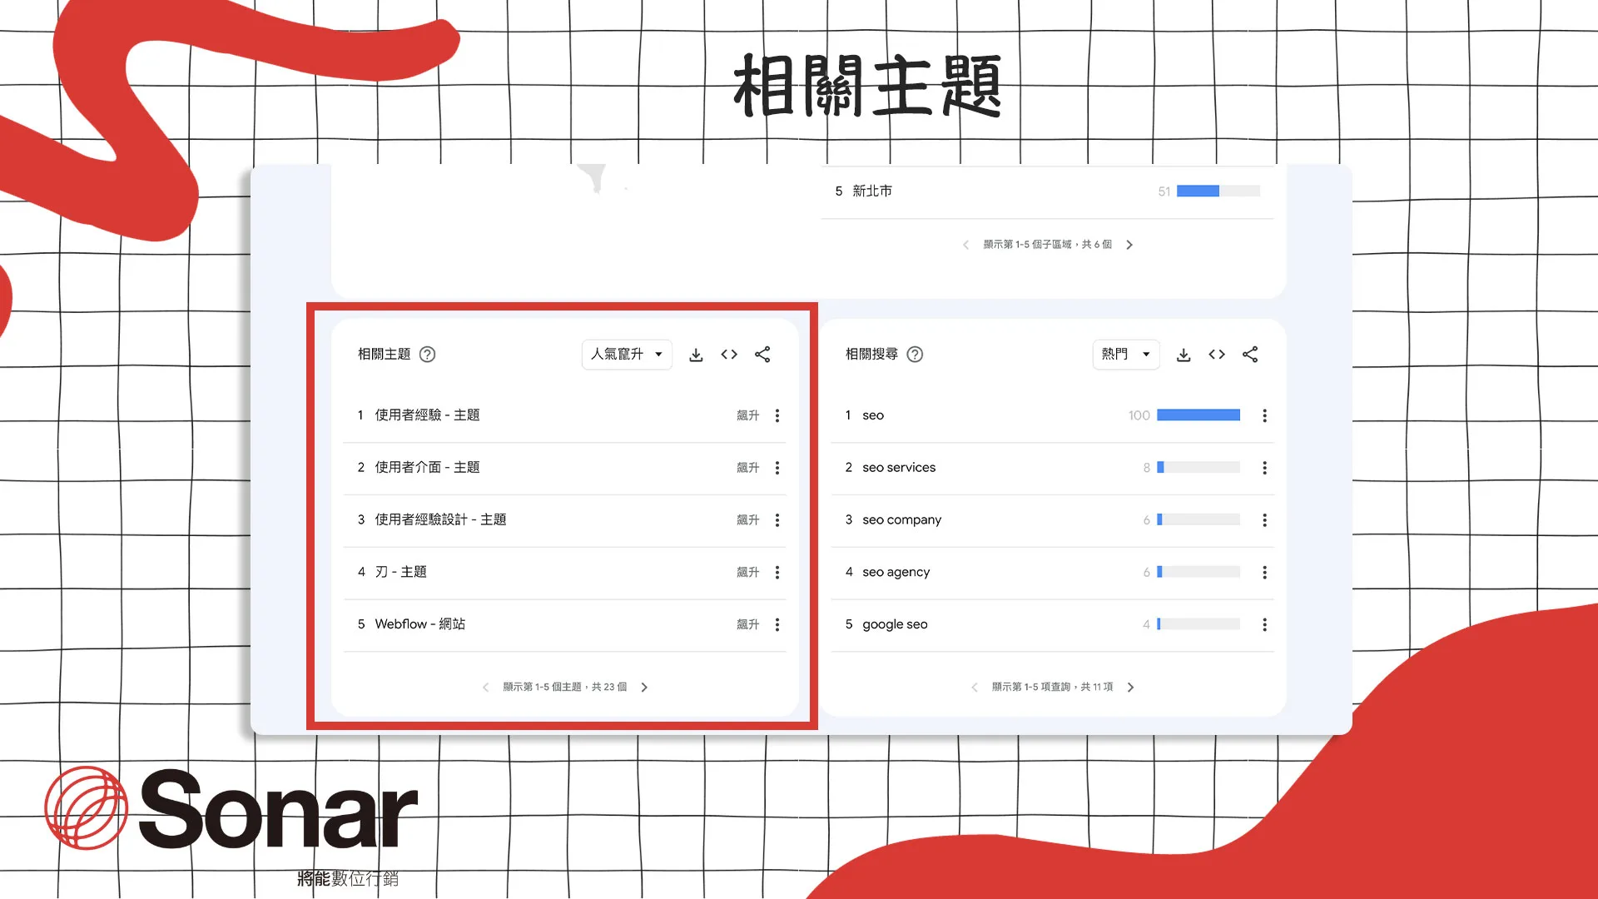This screenshot has height=899, width=1598.
Task: Open more options for seo agency row
Action: (x=1264, y=573)
